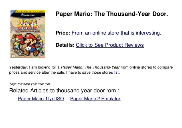Click italic Paper Mario: The Thousand-Year text
Viewport: 182px width, 128px height.
(90, 67)
